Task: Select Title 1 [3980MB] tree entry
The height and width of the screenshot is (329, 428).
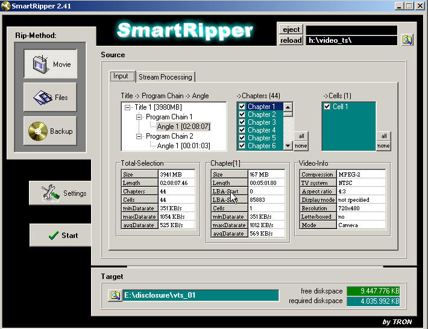Action: (158, 107)
